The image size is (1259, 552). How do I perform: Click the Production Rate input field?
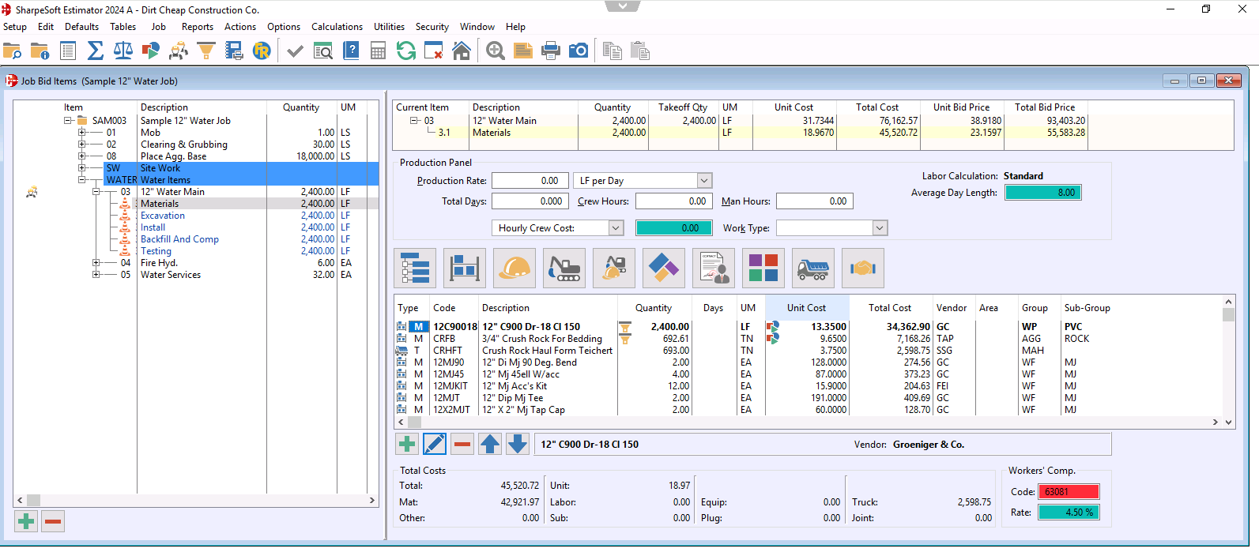[528, 181]
